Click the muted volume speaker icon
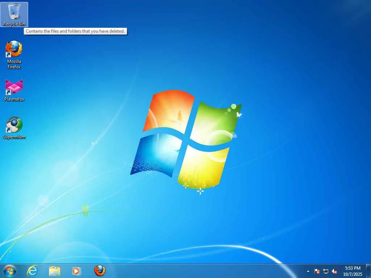Viewport: 371px width, 278px height. tap(334, 271)
